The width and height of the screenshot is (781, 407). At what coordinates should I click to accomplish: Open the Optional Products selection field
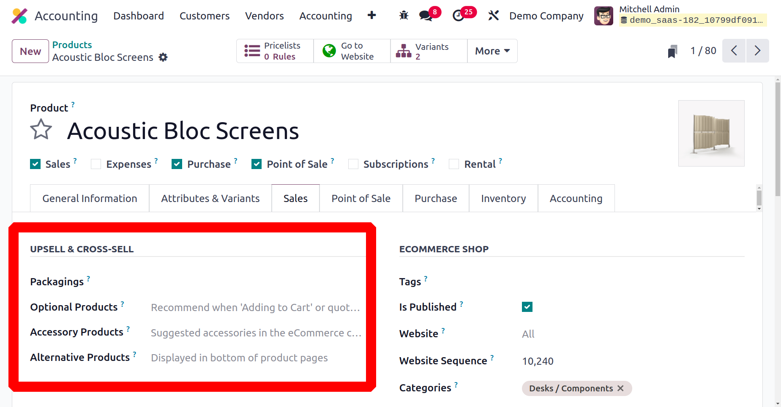tap(256, 307)
